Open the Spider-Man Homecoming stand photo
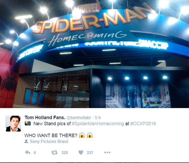Viewport: 189px width, 163px height. 94,54
